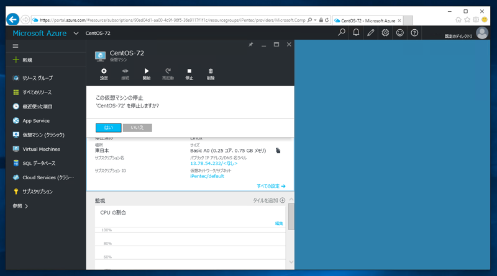This screenshot has height=276, width=497.
Task: Pin the CentOS-72 blade
Action: tap(251, 45)
